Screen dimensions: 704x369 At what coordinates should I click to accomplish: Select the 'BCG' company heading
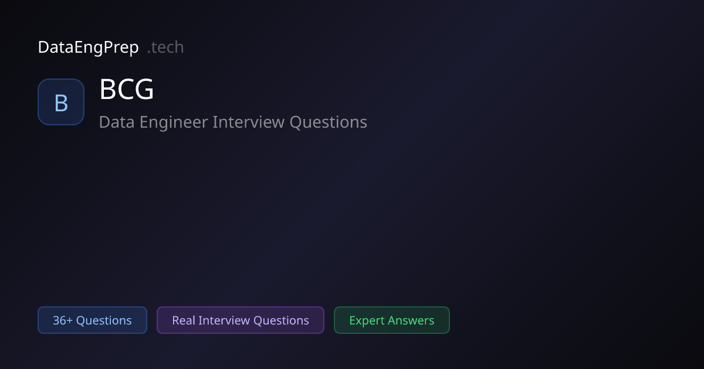(x=127, y=90)
